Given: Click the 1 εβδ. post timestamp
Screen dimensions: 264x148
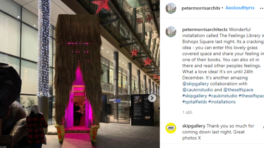Looking at the screenshot, I should tap(187, 112).
